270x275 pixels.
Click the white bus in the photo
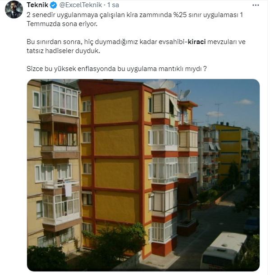coord(224,250)
